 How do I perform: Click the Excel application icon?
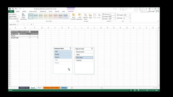(10, 9)
